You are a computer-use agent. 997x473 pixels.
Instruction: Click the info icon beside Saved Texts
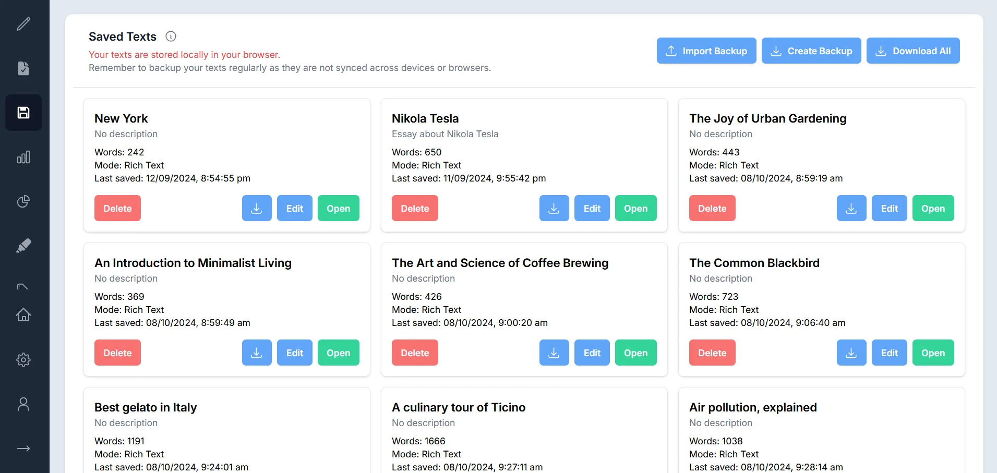tap(170, 36)
